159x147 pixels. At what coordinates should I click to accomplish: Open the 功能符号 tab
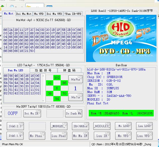coord(43,70)
